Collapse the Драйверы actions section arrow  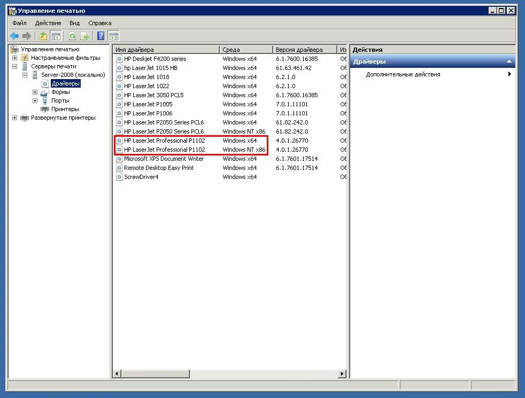509,61
